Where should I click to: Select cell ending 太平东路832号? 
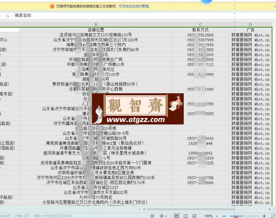[96, 193]
